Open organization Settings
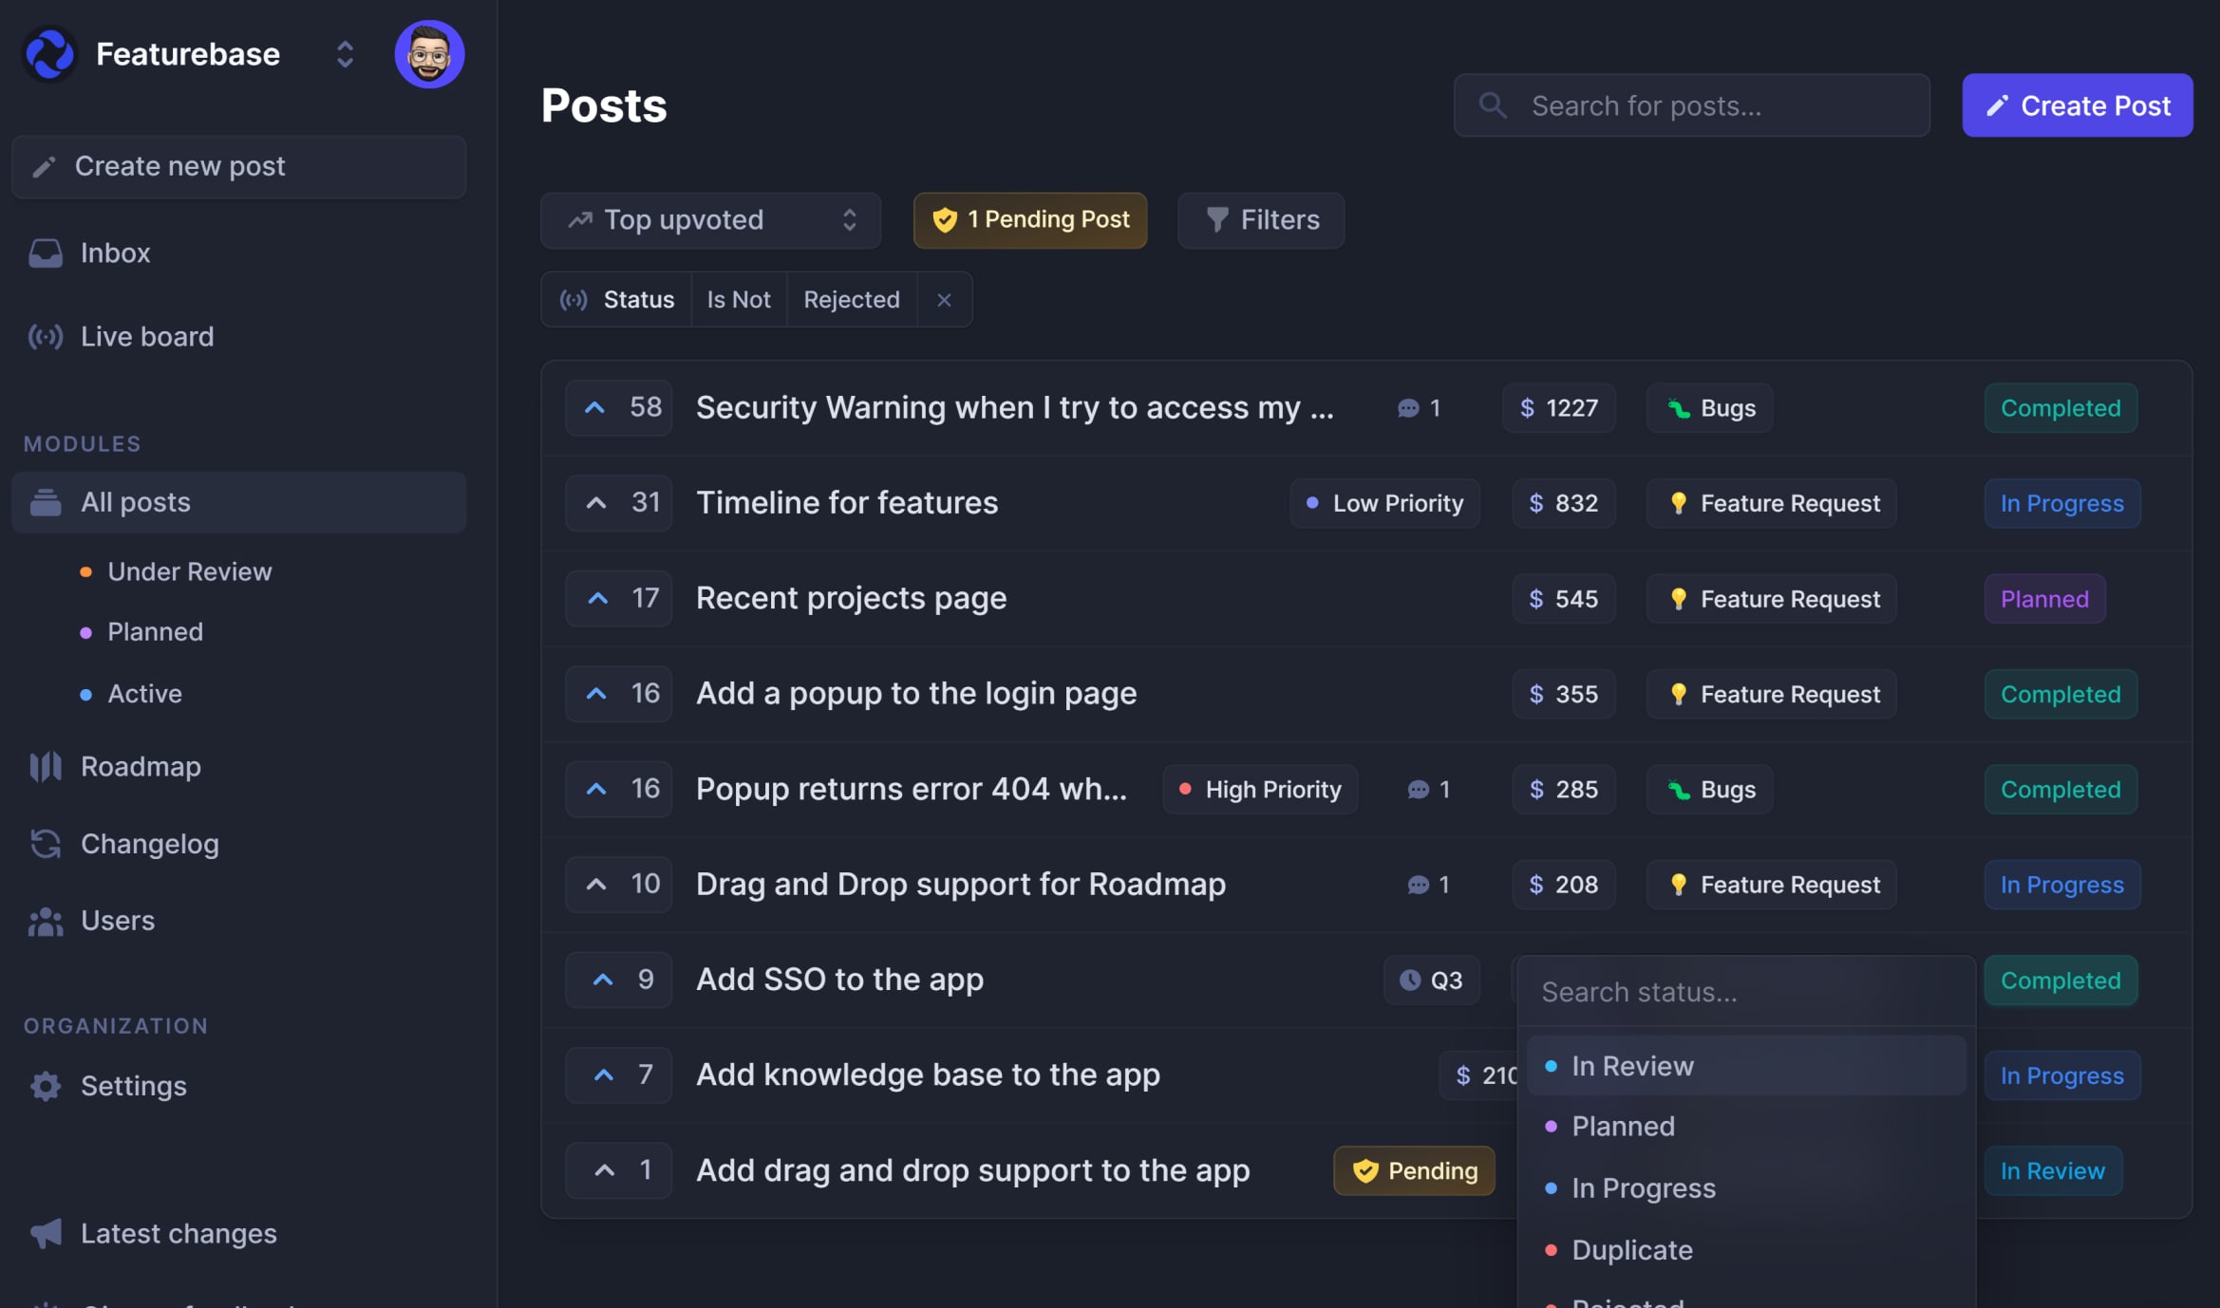2220x1308 pixels. [106, 1086]
